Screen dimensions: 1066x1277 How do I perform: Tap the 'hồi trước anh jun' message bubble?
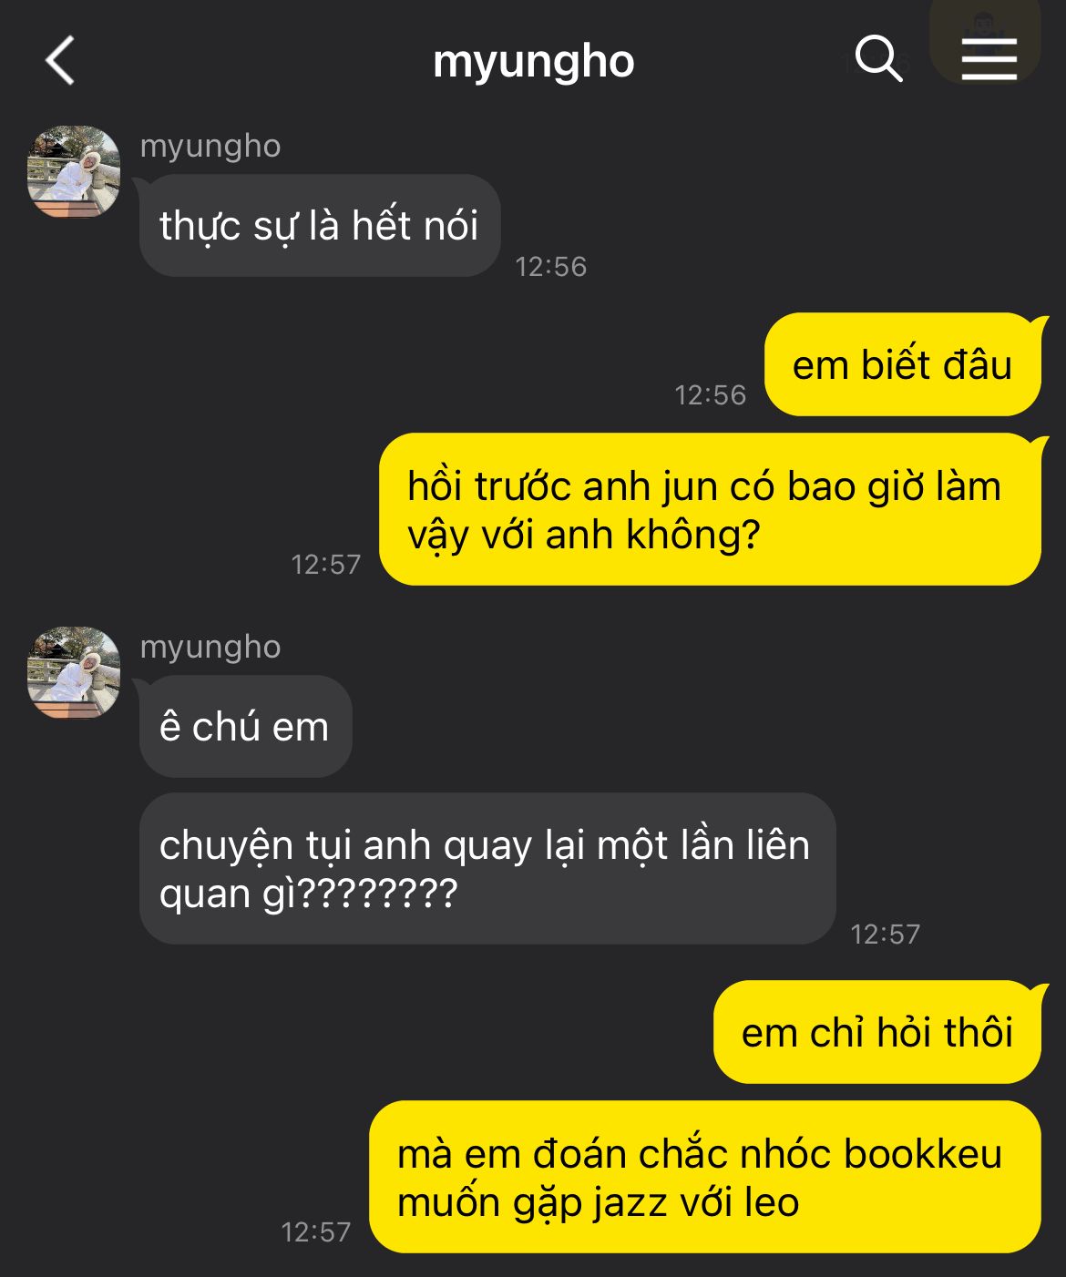[x=710, y=509]
